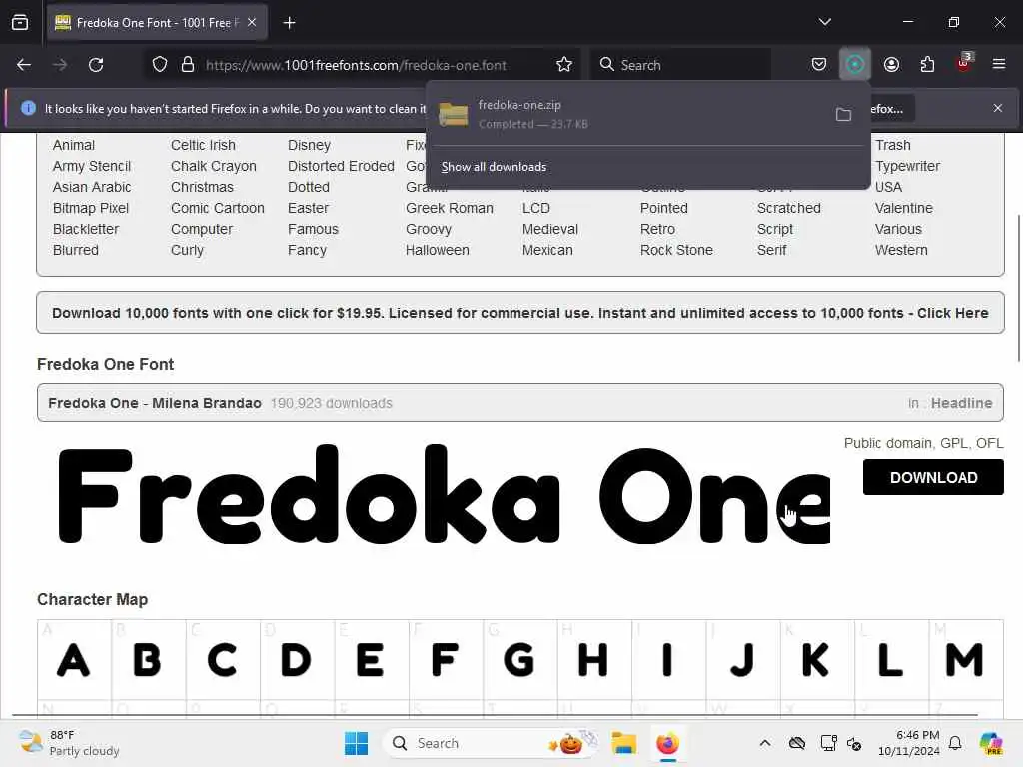This screenshot has width=1023, height=767.
Task: Open File Explorer from the taskbar
Action: 623,743
